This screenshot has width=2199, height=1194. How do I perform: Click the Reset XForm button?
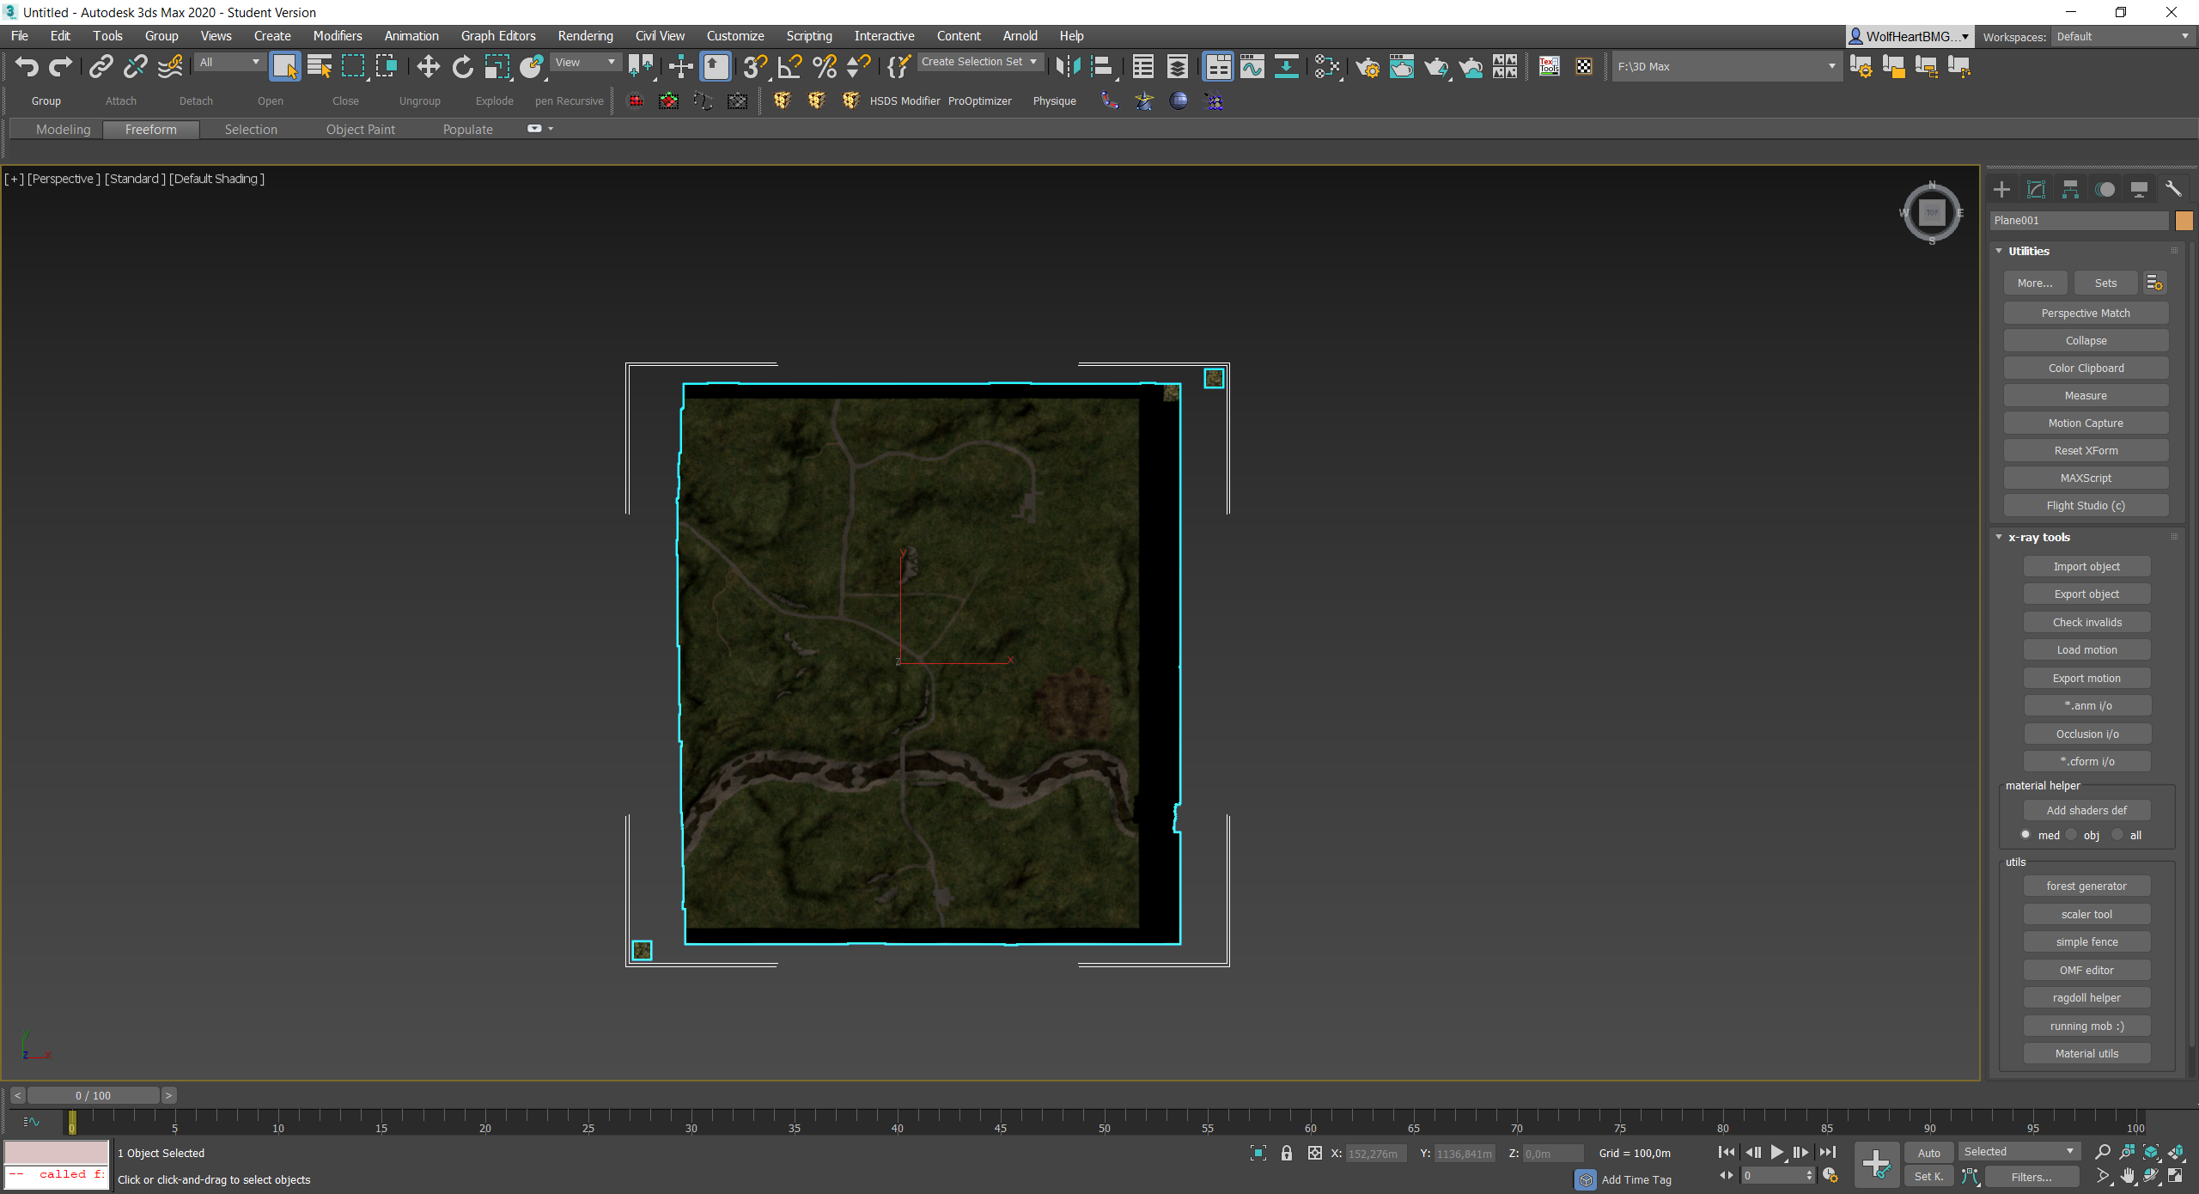[2086, 450]
